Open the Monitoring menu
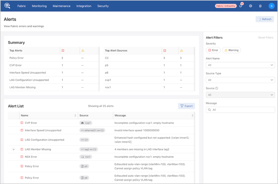Image resolution: width=278 pixels, height=184 pixels. tap(39, 6)
